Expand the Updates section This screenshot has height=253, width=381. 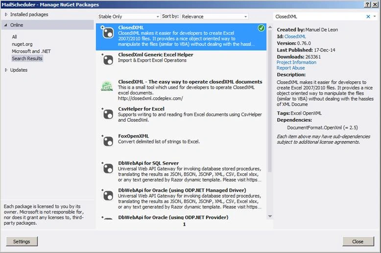click(x=6, y=70)
